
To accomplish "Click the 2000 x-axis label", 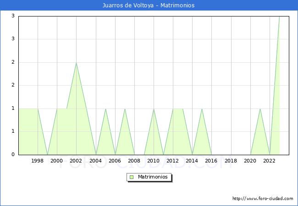I will click(57, 161).
